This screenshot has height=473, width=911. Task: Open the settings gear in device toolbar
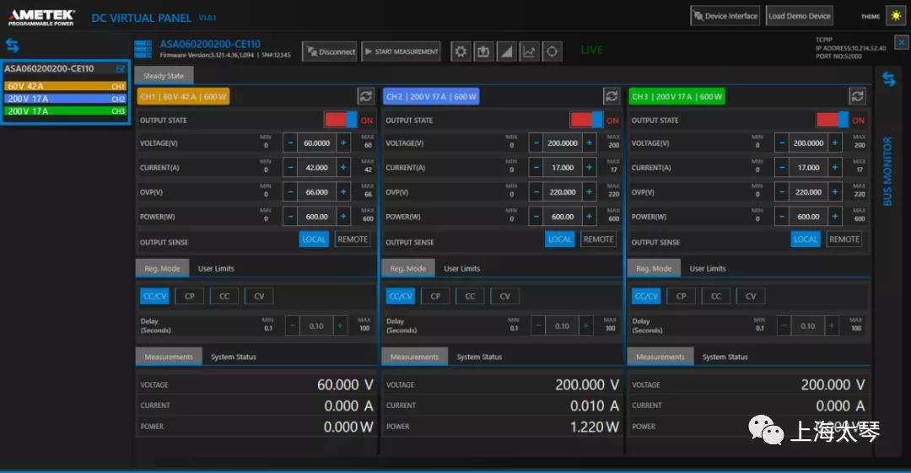[461, 51]
